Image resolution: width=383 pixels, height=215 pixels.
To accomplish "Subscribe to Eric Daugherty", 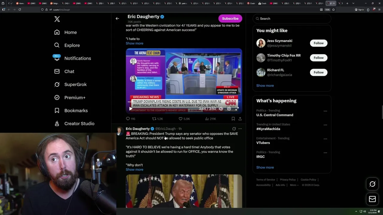I will [x=230, y=19].
